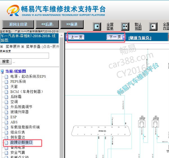This screenshot has width=169, height=158.
Task: Open 备用电源 backup power diagram
Action: click(x=18, y=147)
